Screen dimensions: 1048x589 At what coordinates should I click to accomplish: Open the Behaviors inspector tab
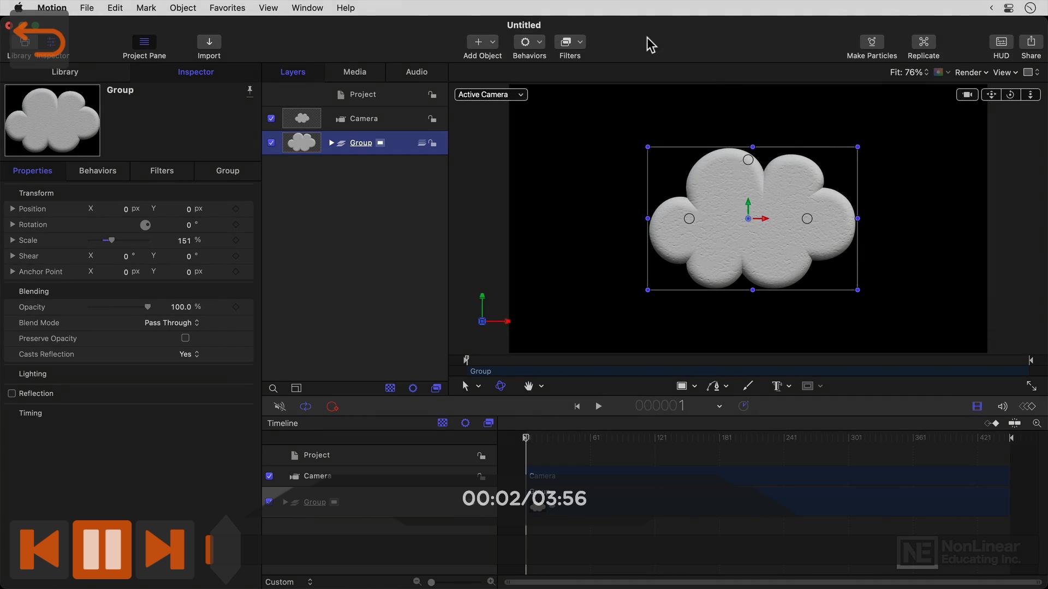(98, 171)
